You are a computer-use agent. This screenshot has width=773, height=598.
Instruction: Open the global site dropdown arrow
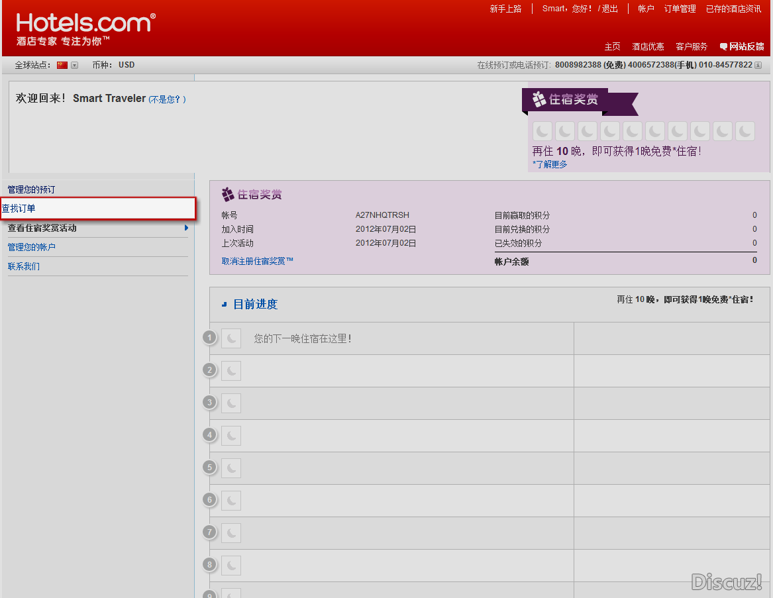point(74,65)
